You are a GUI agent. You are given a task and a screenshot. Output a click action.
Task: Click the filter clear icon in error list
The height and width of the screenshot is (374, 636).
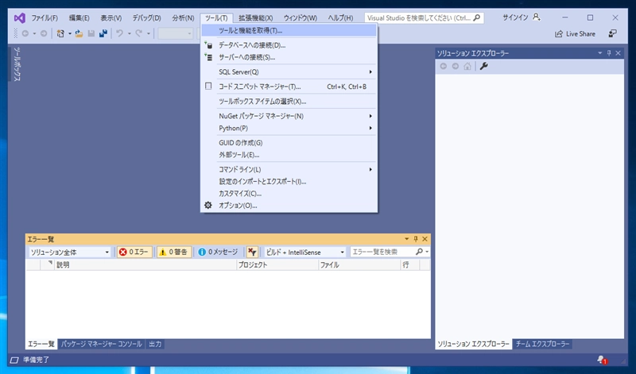pos(252,252)
